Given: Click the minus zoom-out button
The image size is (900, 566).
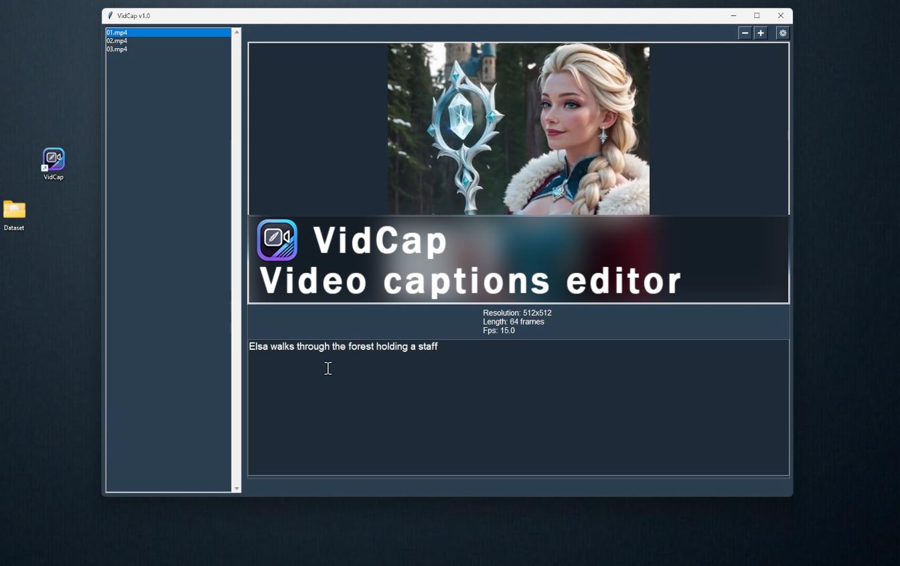Looking at the screenshot, I should click(745, 33).
